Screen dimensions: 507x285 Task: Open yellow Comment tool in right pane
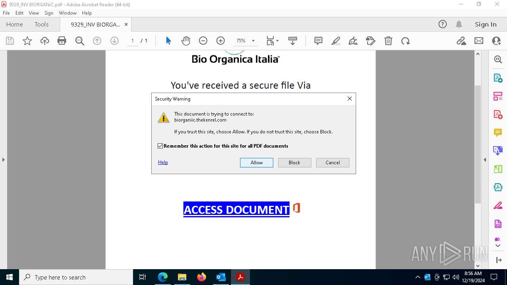pos(498,133)
